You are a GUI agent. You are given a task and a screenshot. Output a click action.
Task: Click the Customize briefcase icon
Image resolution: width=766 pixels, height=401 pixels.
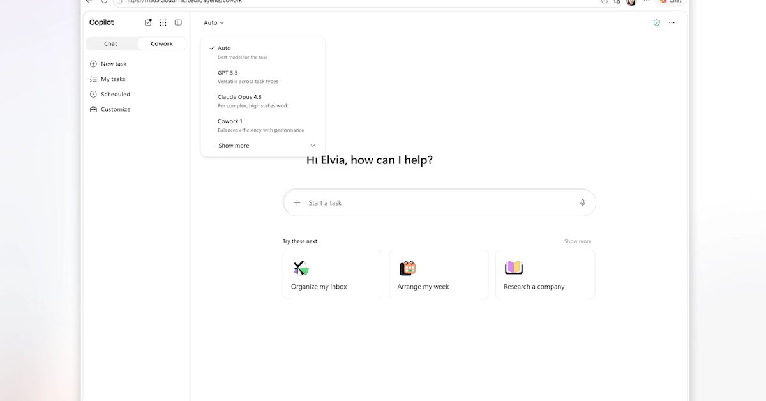tap(93, 109)
